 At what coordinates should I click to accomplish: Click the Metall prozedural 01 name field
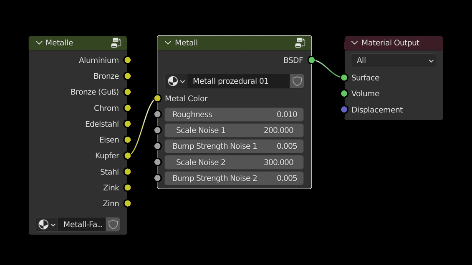tap(238, 81)
